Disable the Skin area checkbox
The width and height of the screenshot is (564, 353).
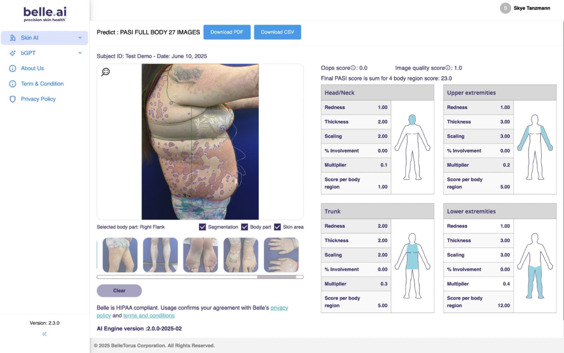[x=277, y=227]
